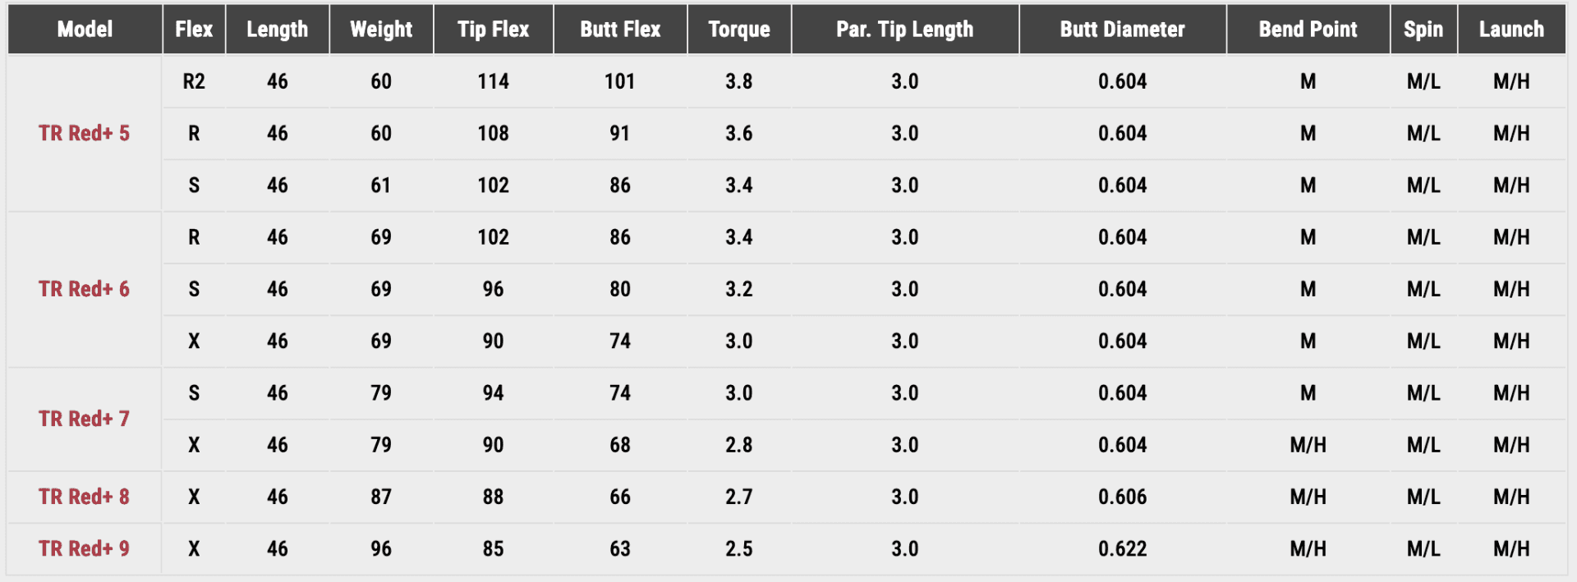Click the 114 tip flex value

click(x=493, y=81)
